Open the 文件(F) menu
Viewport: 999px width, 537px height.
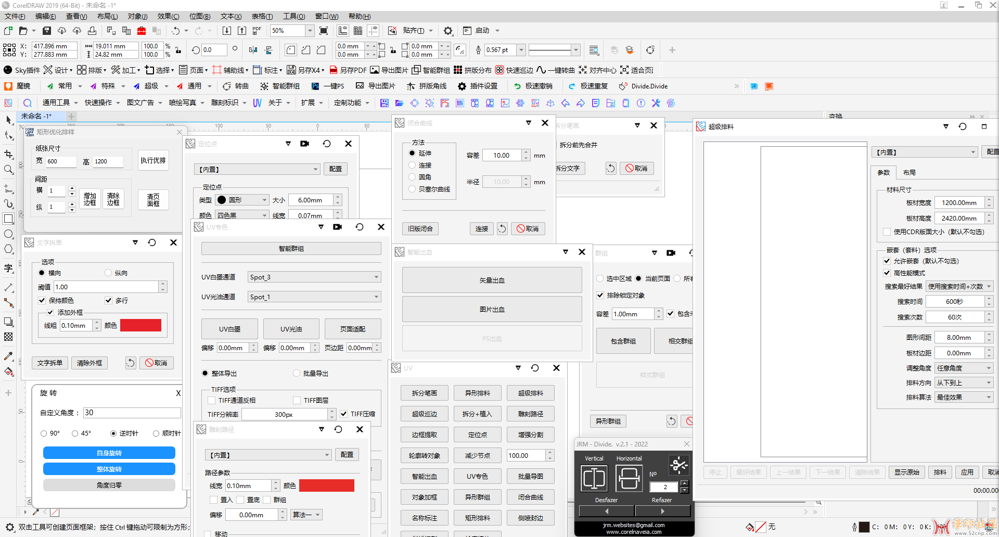(15, 16)
